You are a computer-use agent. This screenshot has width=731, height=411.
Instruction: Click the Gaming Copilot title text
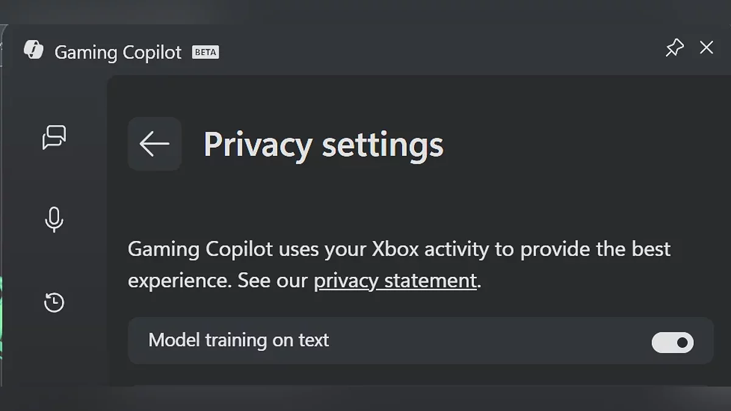click(x=117, y=52)
